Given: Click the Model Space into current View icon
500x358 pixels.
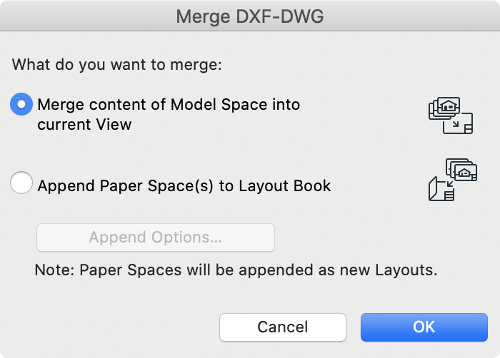Looking at the screenshot, I should click(451, 116).
